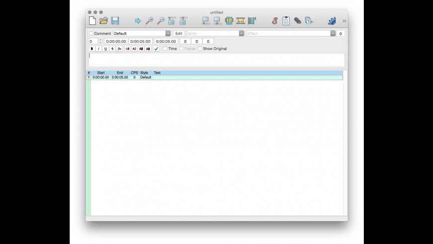Zoom video out with magnifier minus
433x244 pixels.
[x=161, y=21]
